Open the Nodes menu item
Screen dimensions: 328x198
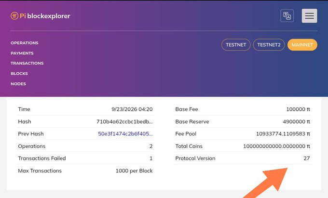[x=18, y=84]
